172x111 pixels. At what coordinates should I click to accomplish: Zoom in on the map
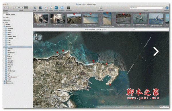click(36, 35)
